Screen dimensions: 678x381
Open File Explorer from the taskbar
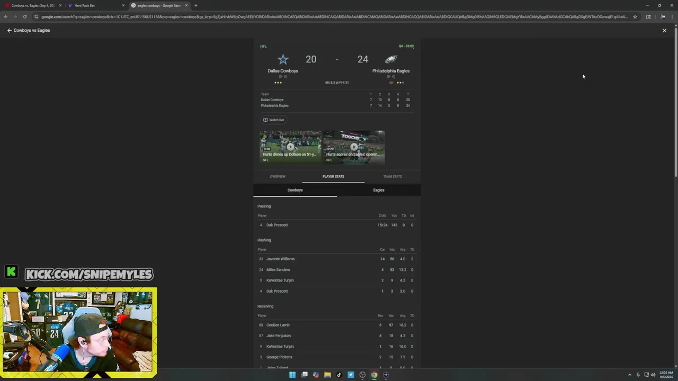coord(327,375)
